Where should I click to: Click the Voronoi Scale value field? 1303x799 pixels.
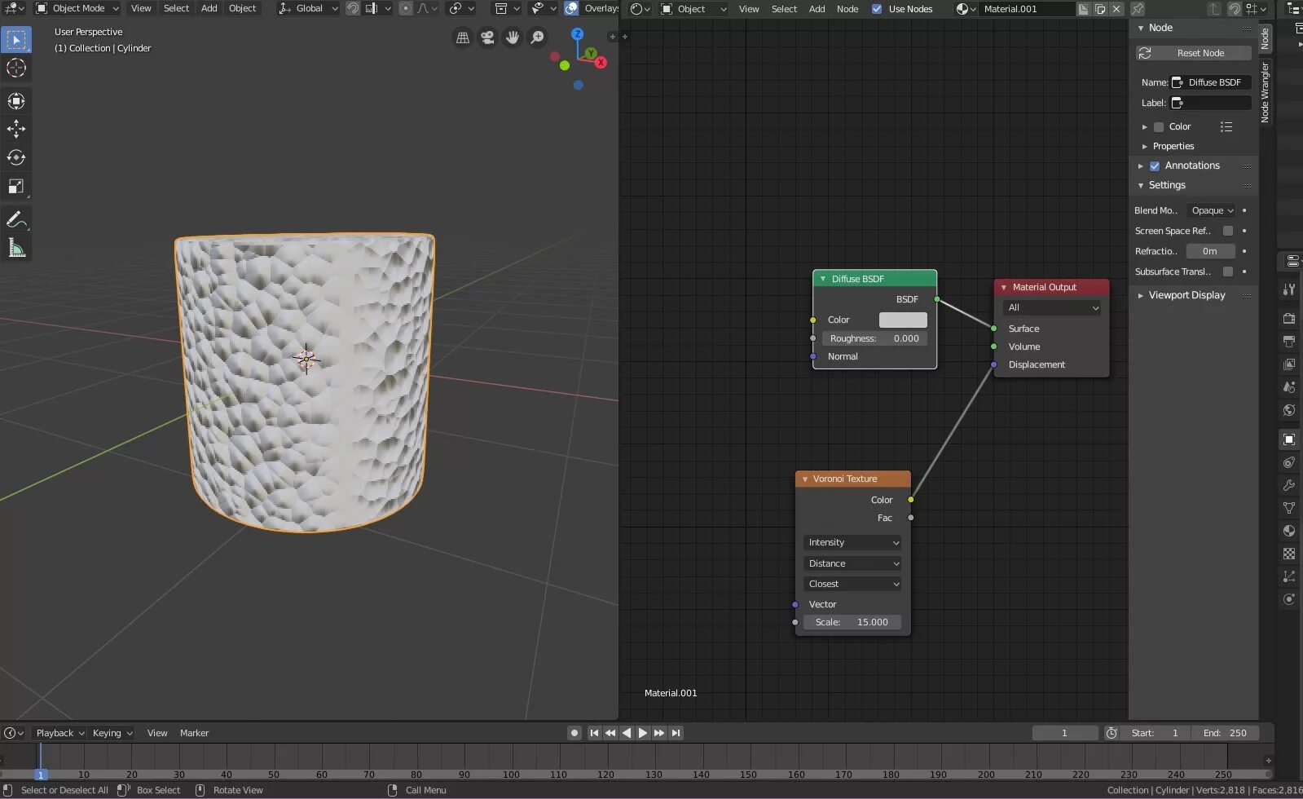pyautogui.click(x=852, y=622)
